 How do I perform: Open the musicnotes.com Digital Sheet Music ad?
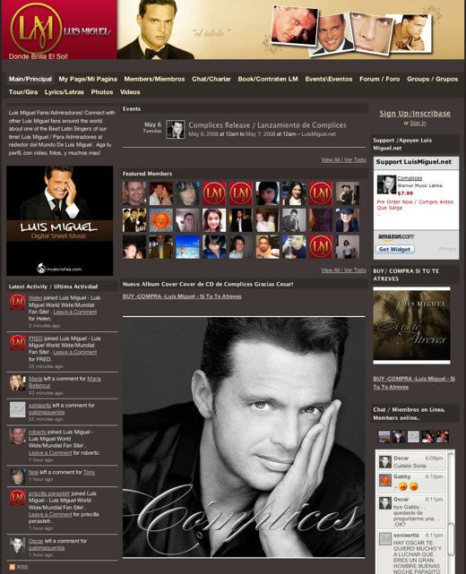[60, 221]
